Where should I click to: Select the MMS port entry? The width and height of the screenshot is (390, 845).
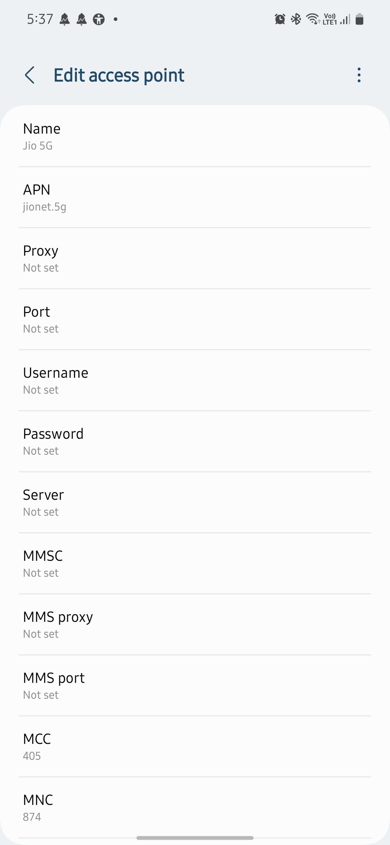click(195, 686)
